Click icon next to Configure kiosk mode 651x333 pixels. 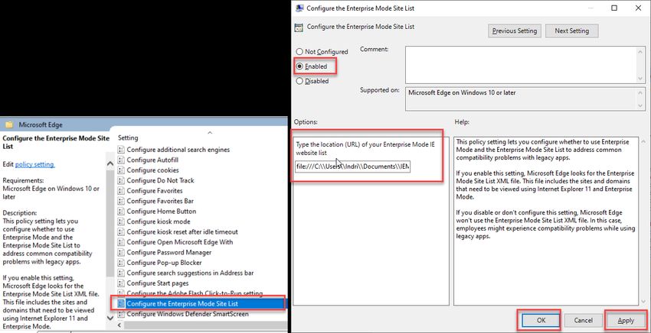coord(121,221)
